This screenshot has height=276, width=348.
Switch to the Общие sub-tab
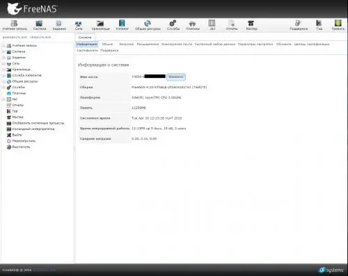point(107,44)
